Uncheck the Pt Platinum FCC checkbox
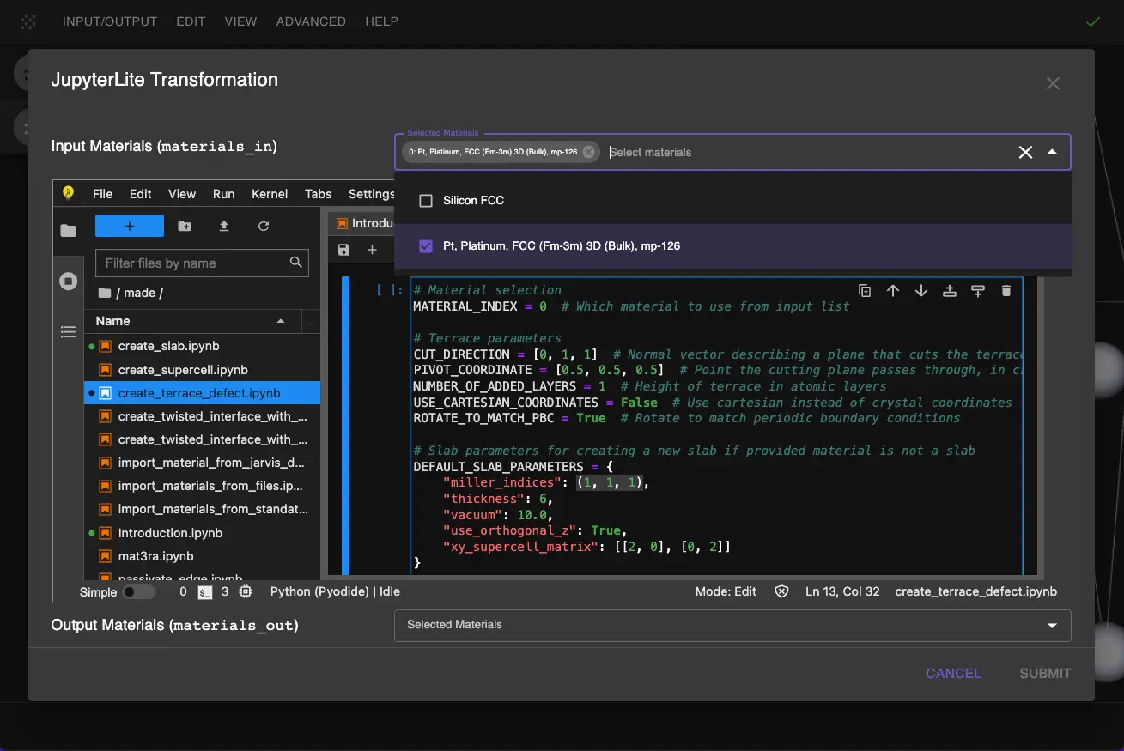The width and height of the screenshot is (1124, 751). [x=426, y=246]
